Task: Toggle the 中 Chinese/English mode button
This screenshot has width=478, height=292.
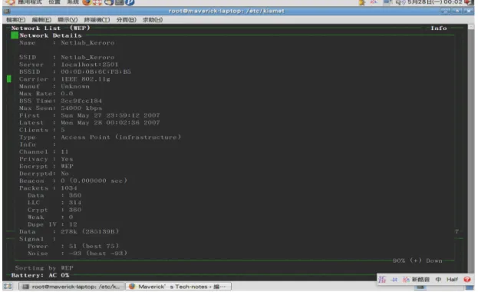Action: tap(438, 280)
